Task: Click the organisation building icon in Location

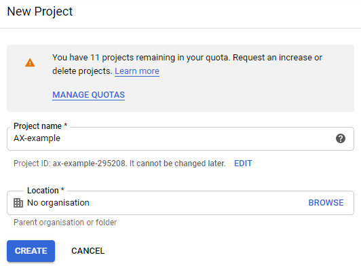Action: tap(18, 203)
